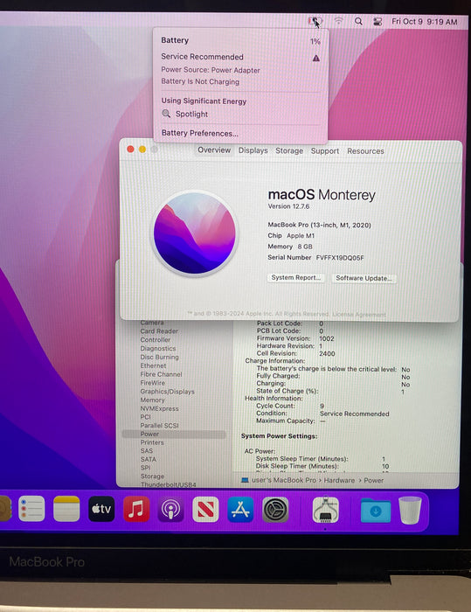Select Diagnostics in the sidebar
This screenshot has width=471, height=612.
pos(158,348)
